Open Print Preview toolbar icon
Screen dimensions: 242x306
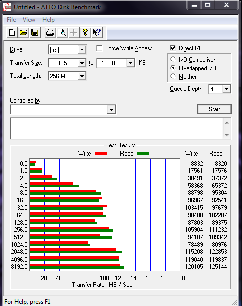click(62, 32)
